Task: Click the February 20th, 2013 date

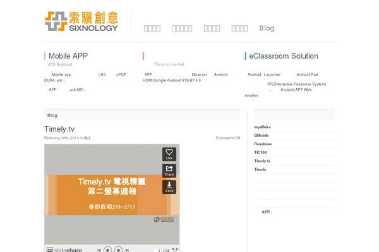Action: [61, 138]
